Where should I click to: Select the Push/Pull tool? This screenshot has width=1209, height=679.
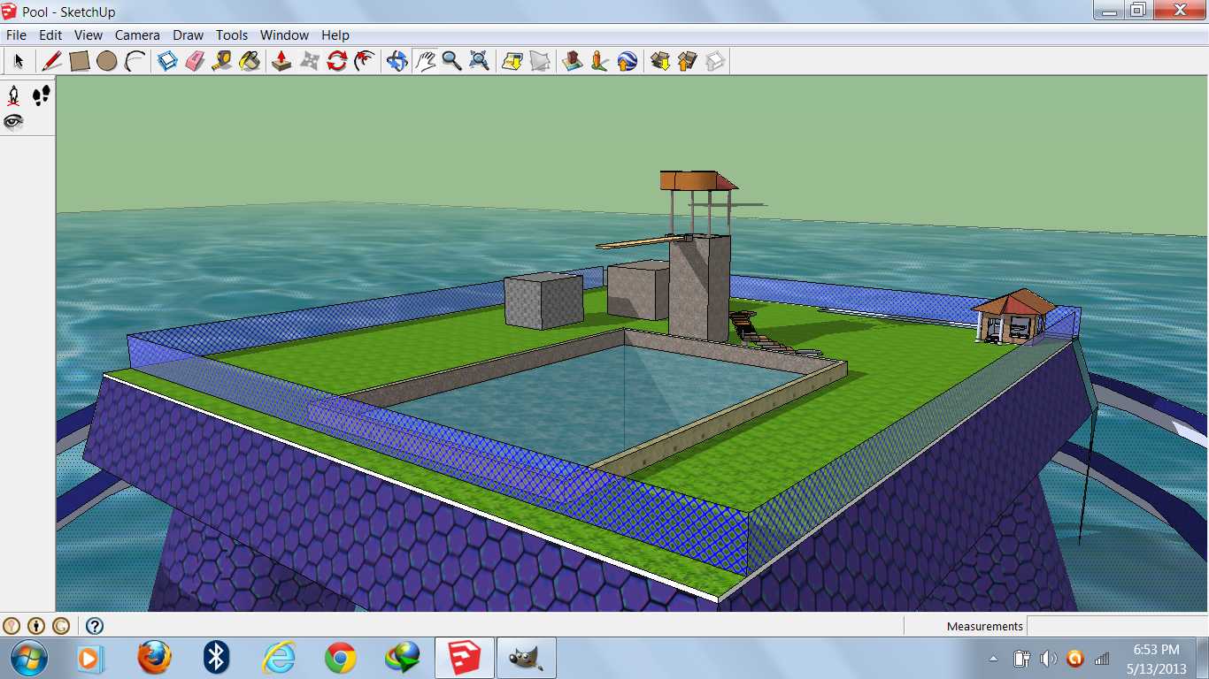281,61
